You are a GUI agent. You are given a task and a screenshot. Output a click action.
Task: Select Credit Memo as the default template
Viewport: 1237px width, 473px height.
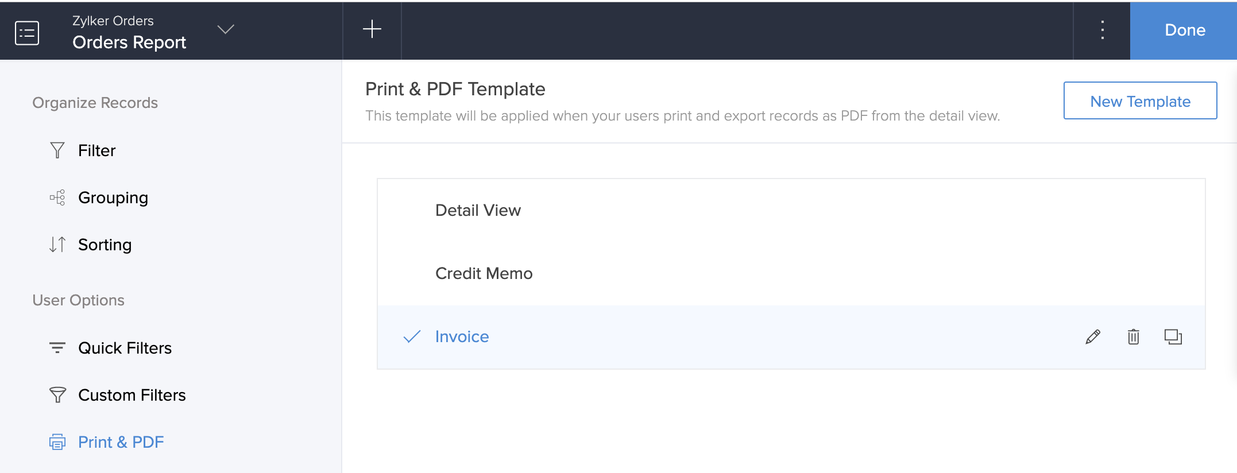484,273
